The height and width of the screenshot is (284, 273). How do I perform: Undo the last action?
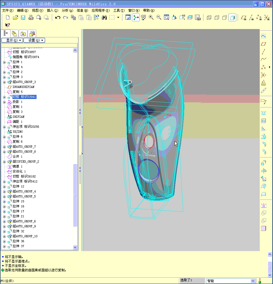[58, 18]
